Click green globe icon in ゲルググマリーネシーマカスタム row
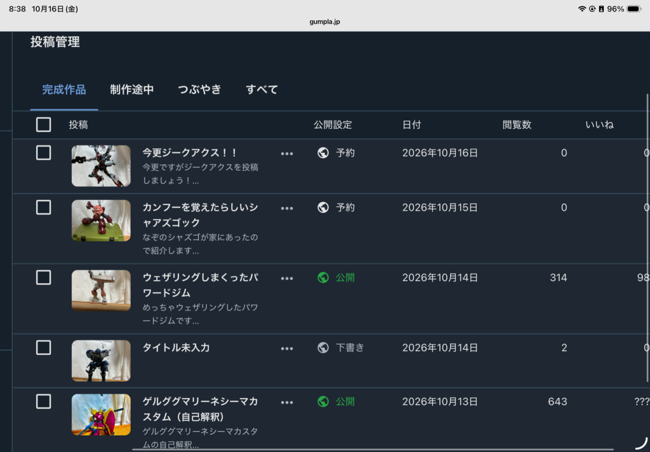 point(323,401)
